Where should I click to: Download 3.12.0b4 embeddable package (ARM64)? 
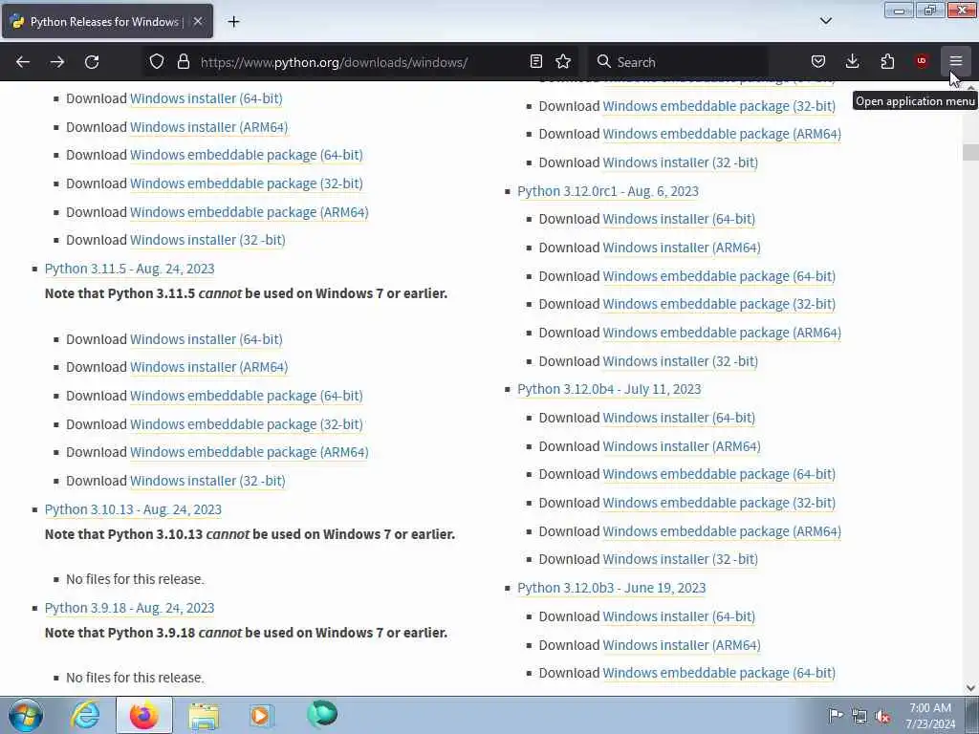pyautogui.click(x=722, y=531)
